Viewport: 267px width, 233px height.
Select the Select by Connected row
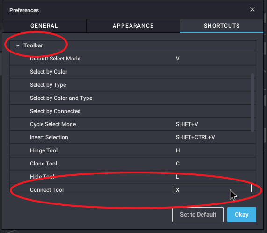[x=133, y=111]
